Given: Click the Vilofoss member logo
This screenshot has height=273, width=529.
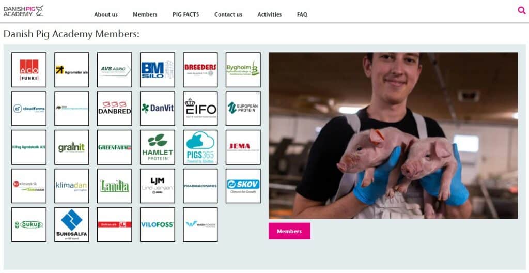Looking at the screenshot, I should click(158, 225).
